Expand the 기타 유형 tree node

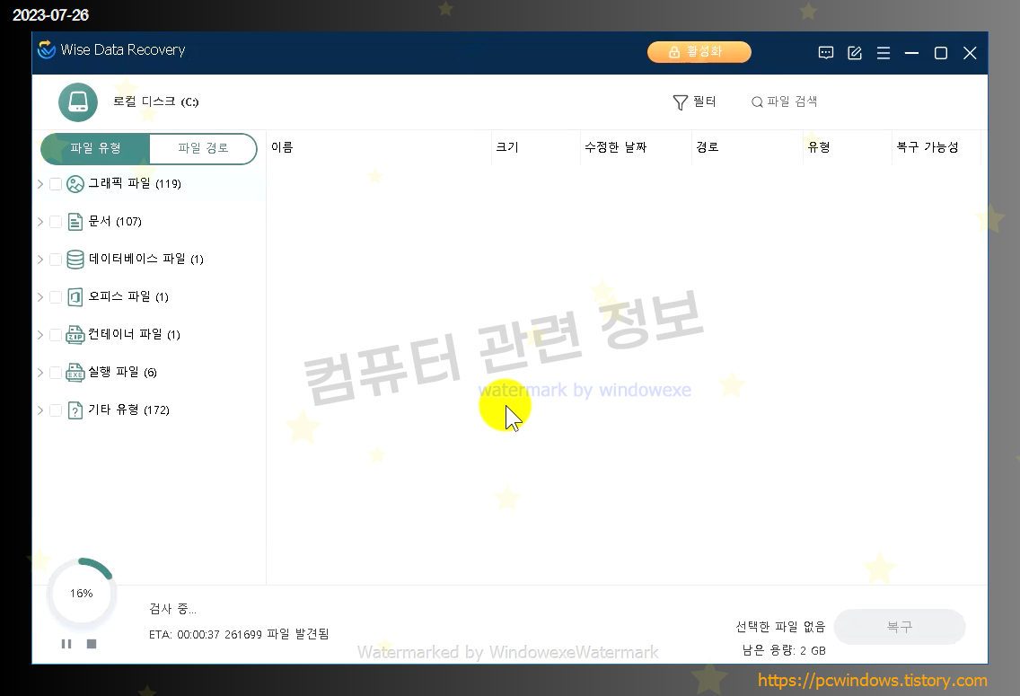40,410
